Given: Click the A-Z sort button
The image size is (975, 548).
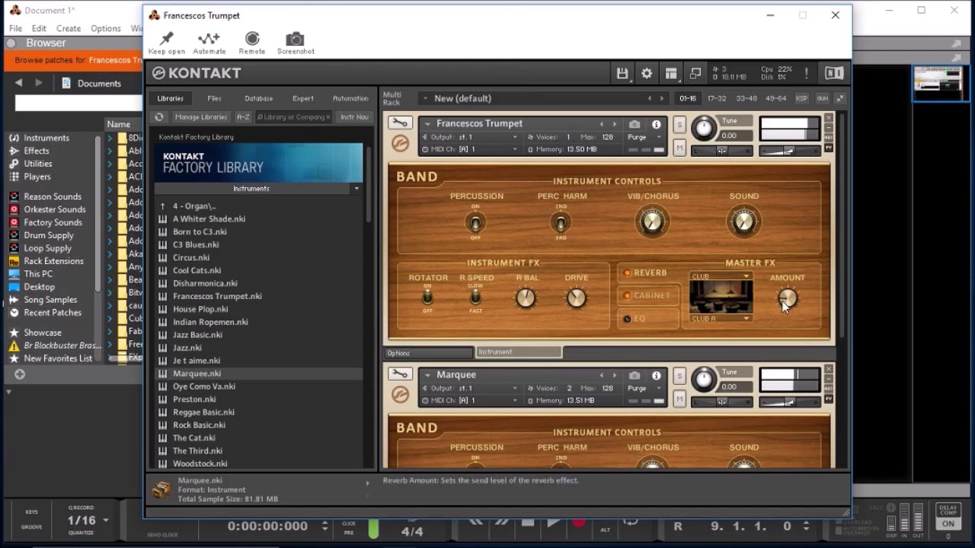Looking at the screenshot, I should click(x=243, y=117).
